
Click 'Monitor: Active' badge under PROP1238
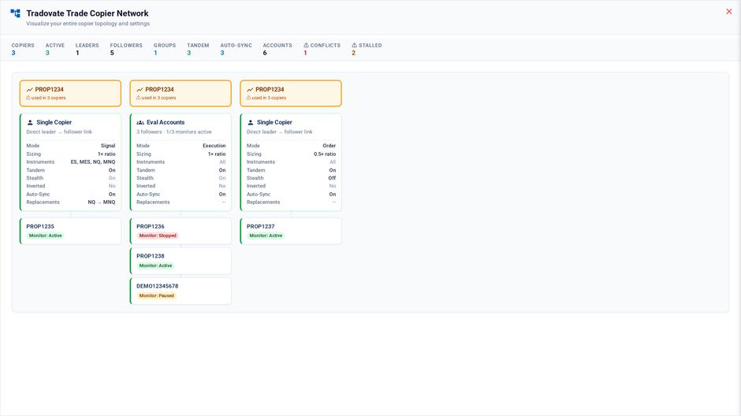[x=155, y=266]
